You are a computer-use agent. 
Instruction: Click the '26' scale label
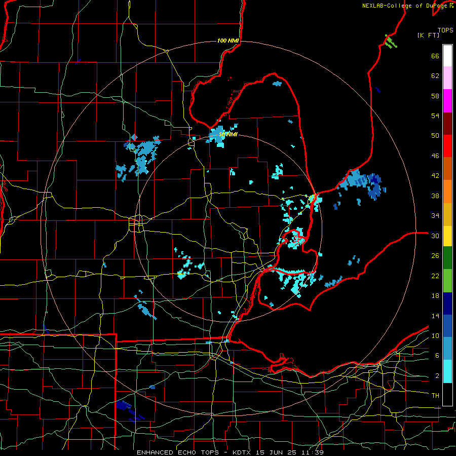(x=435, y=256)
